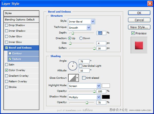154x114 pixels.
Task: Click the OK button
Action: (139, 13)
